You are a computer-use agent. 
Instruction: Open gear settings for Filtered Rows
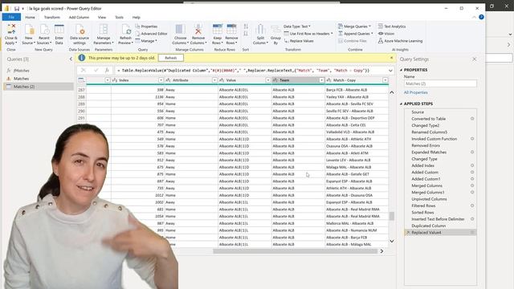(x=472, y=206)
